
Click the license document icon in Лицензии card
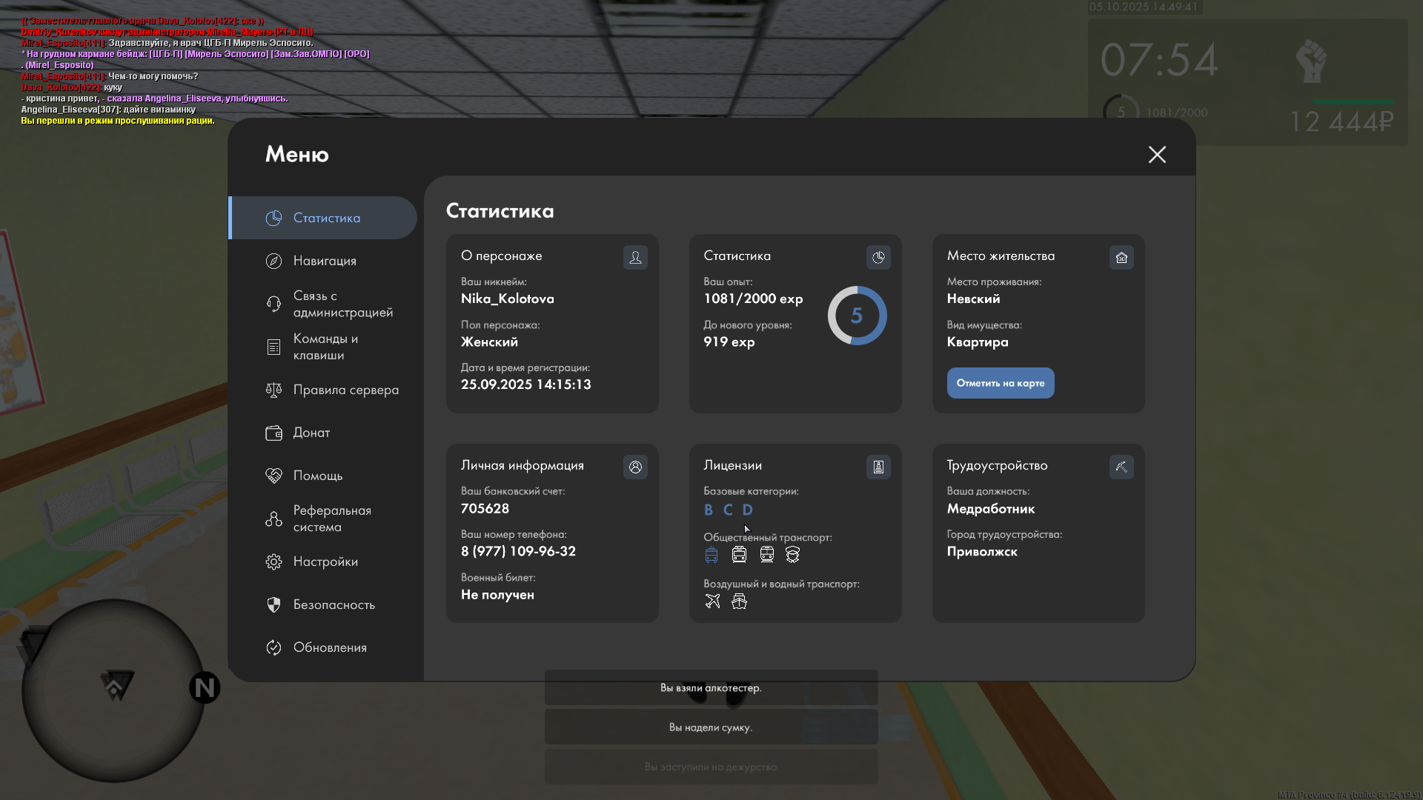878,467
